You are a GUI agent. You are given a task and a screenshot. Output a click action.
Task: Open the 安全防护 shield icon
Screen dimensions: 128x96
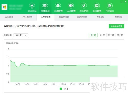(x=84, y=6)
